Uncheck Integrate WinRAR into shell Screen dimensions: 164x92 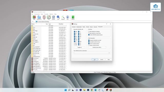tap(89, 40)
